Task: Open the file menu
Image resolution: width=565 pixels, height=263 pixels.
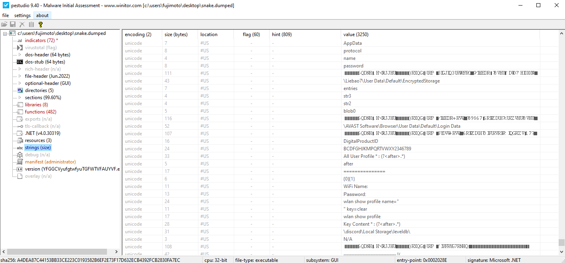Action: coord(6,15)
